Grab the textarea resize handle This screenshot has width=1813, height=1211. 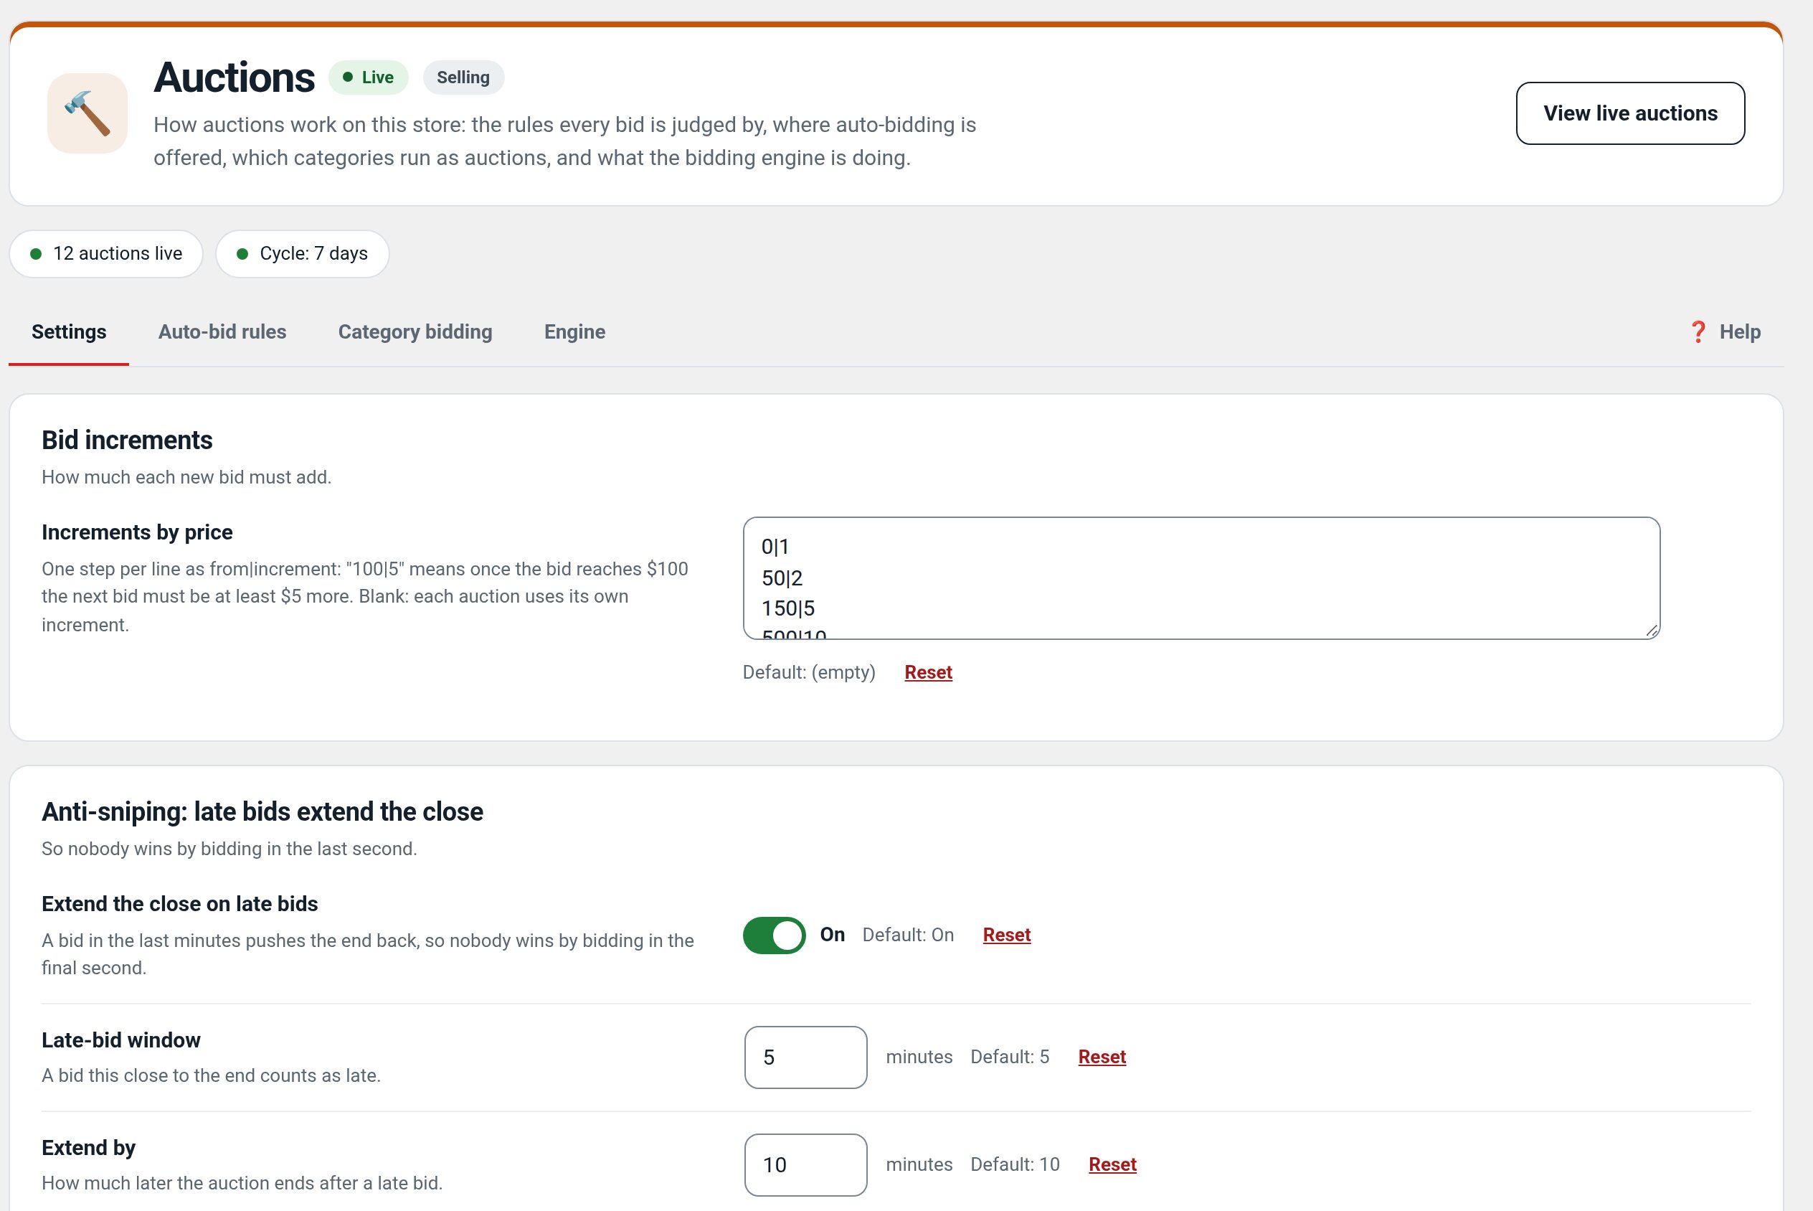point(1651,630)
